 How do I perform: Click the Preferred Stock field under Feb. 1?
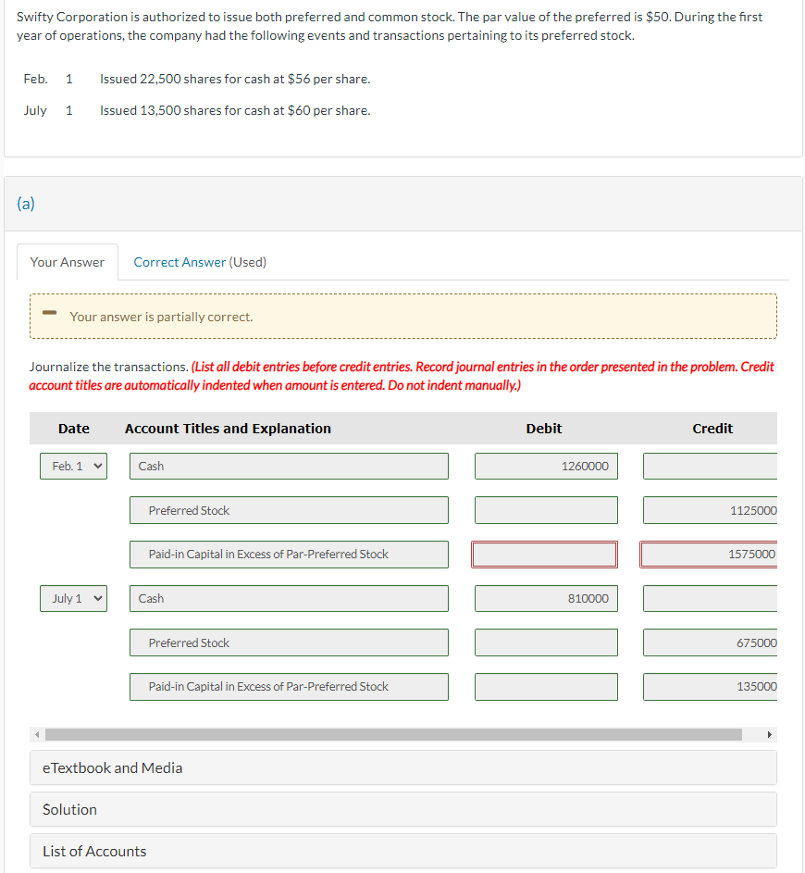[x=289, y=510]
